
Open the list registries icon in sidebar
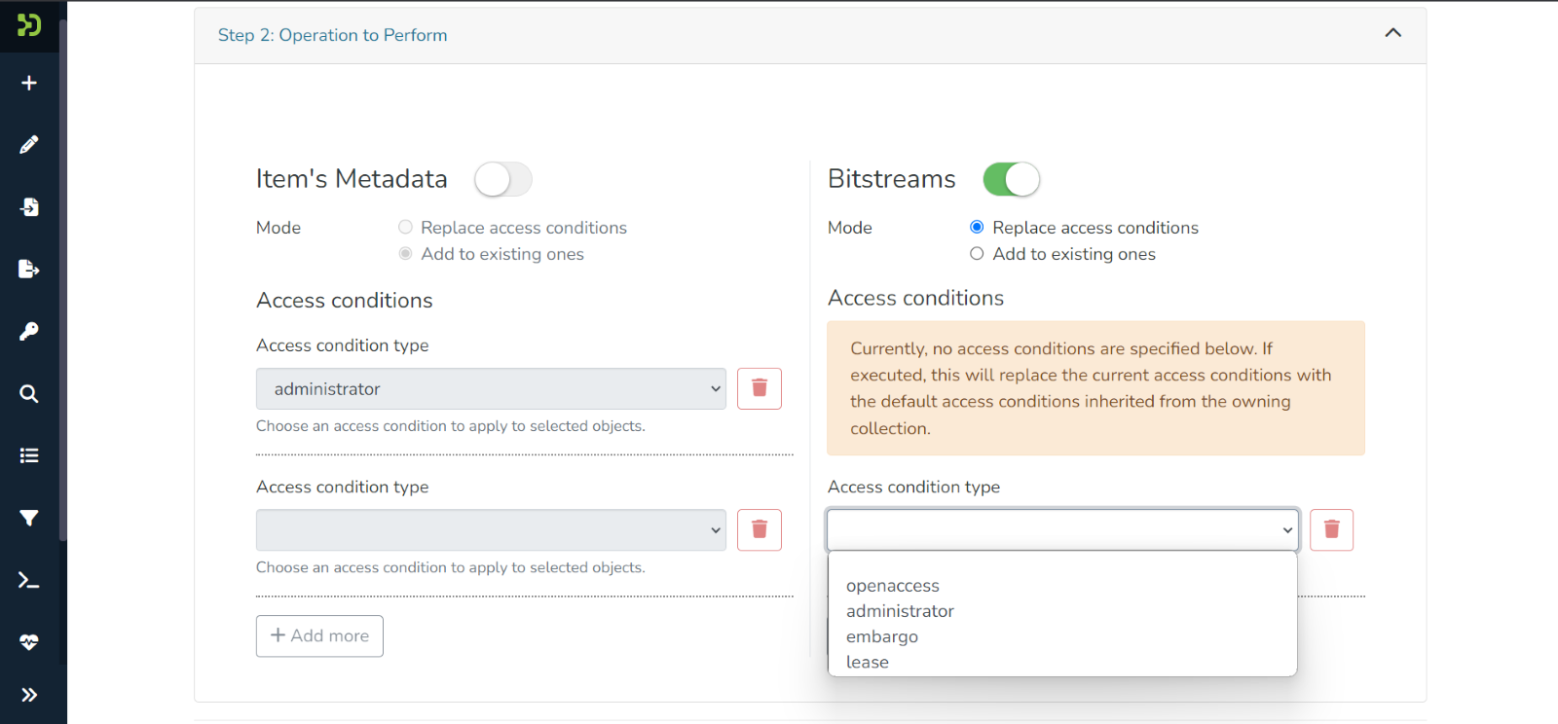click(29, 455)
